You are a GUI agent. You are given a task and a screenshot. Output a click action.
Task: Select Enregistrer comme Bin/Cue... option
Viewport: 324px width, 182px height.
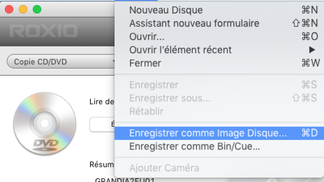[x=219, y=146]
